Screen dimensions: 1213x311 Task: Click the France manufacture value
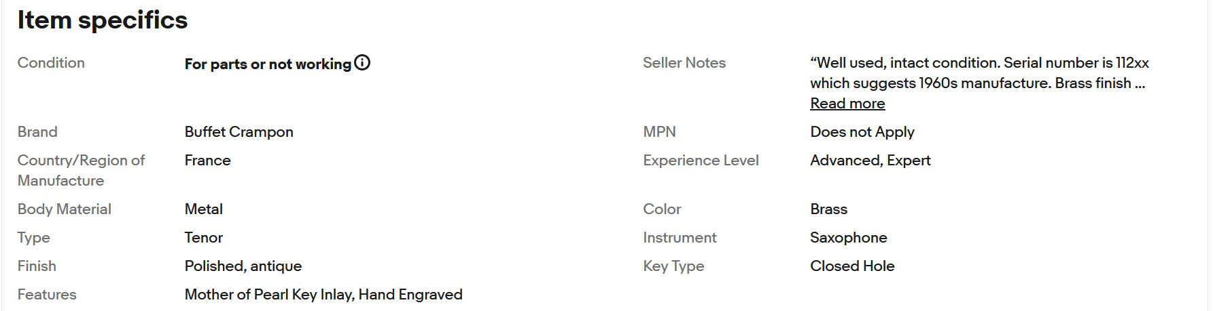click(208, 161)
